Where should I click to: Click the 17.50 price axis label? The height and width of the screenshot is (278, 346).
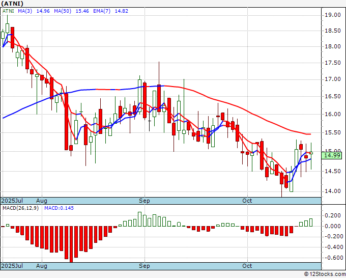[333, 63]
